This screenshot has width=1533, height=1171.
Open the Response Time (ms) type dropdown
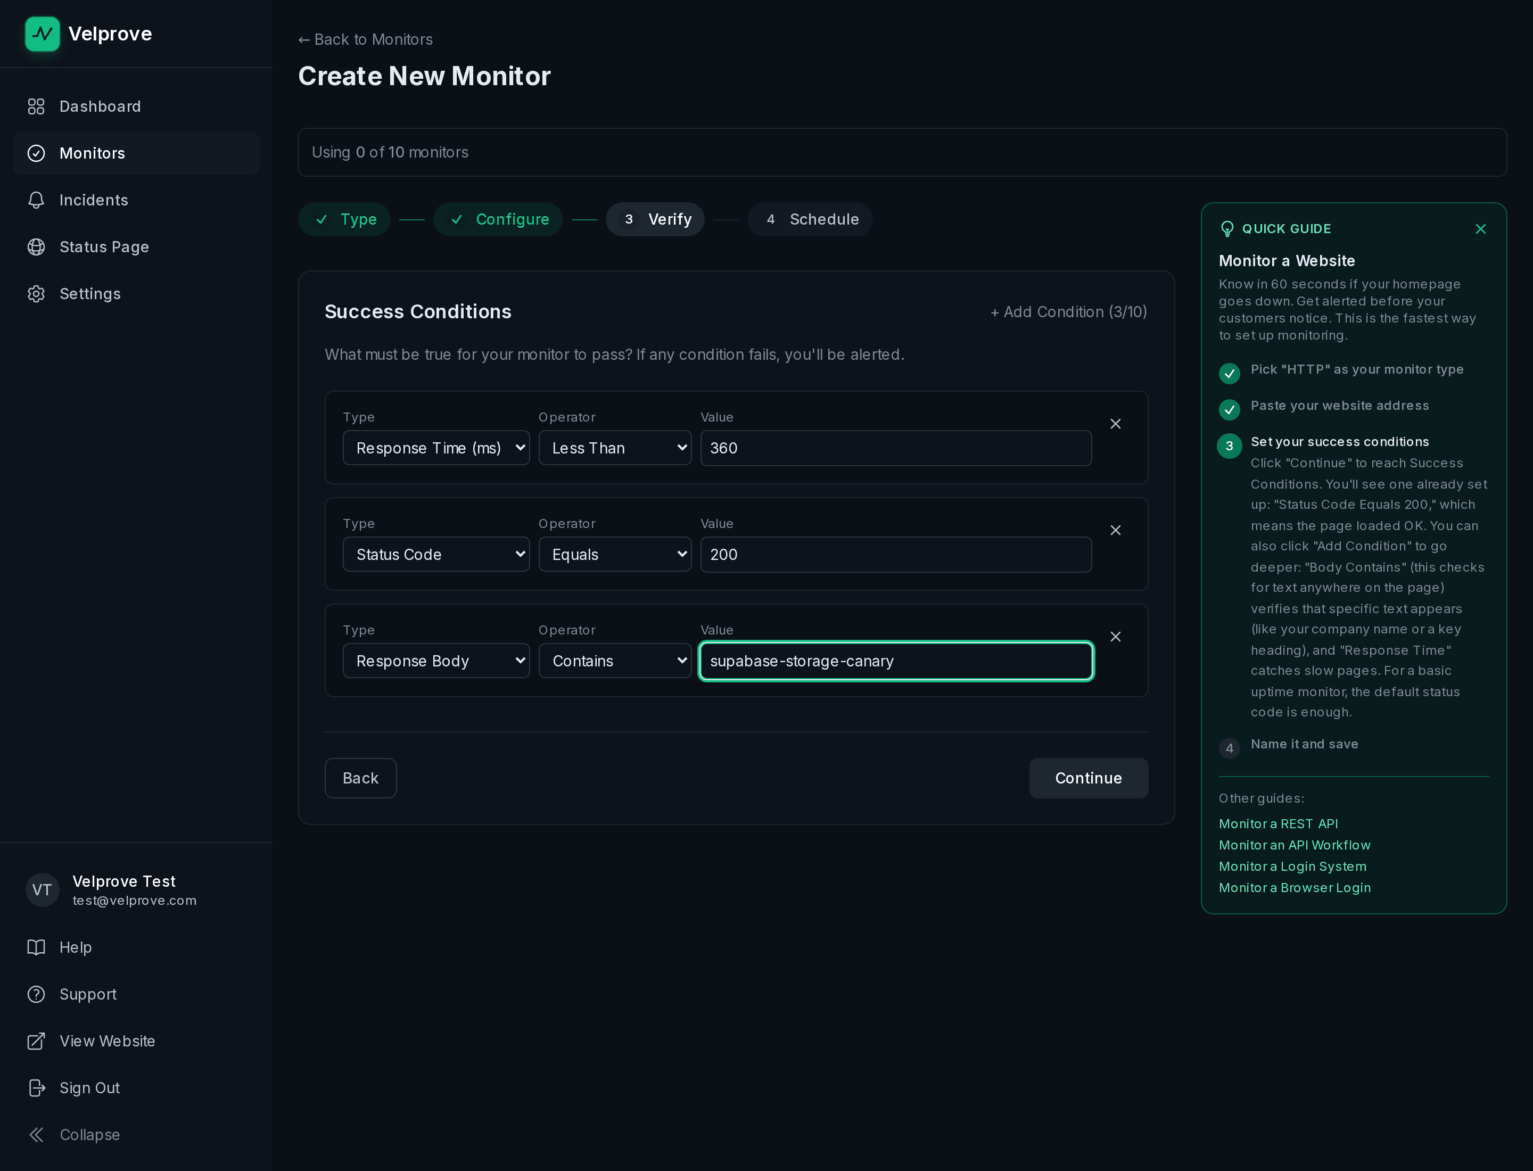pyautogui.click(x=436, y=448)
